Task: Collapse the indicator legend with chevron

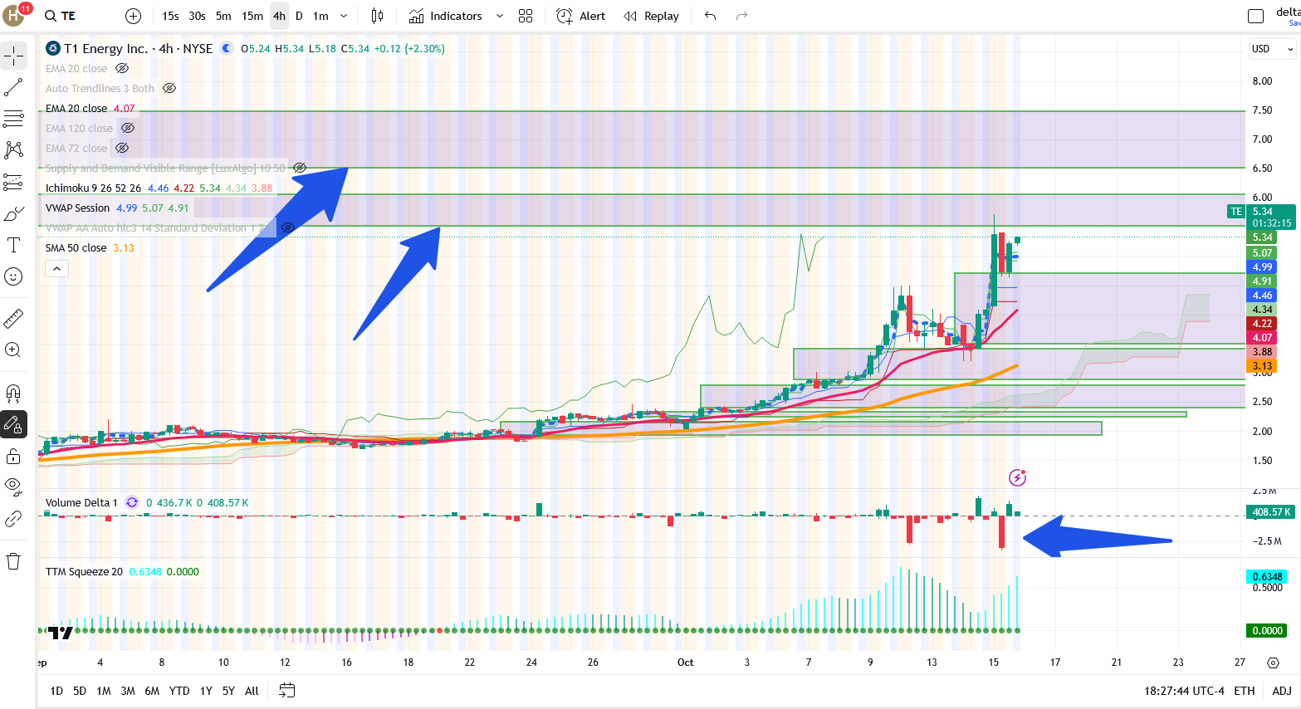Action: (56, 269)
